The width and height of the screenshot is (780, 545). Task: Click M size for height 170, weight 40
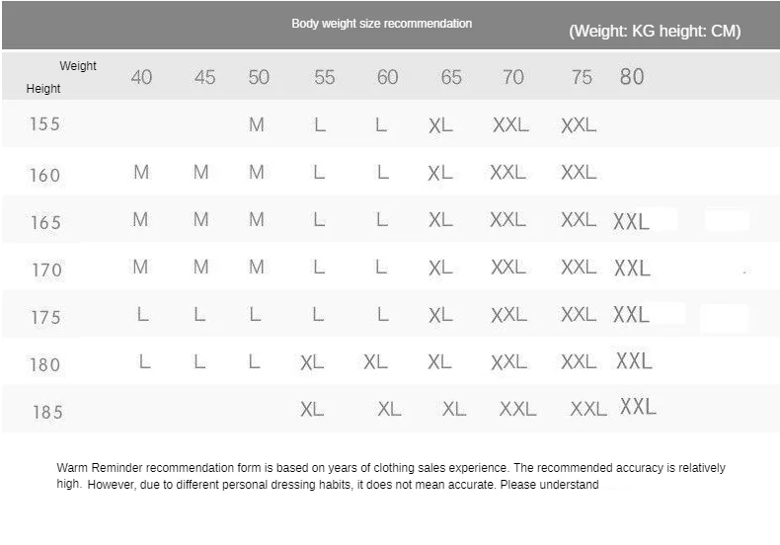click(x=140, y=267)
